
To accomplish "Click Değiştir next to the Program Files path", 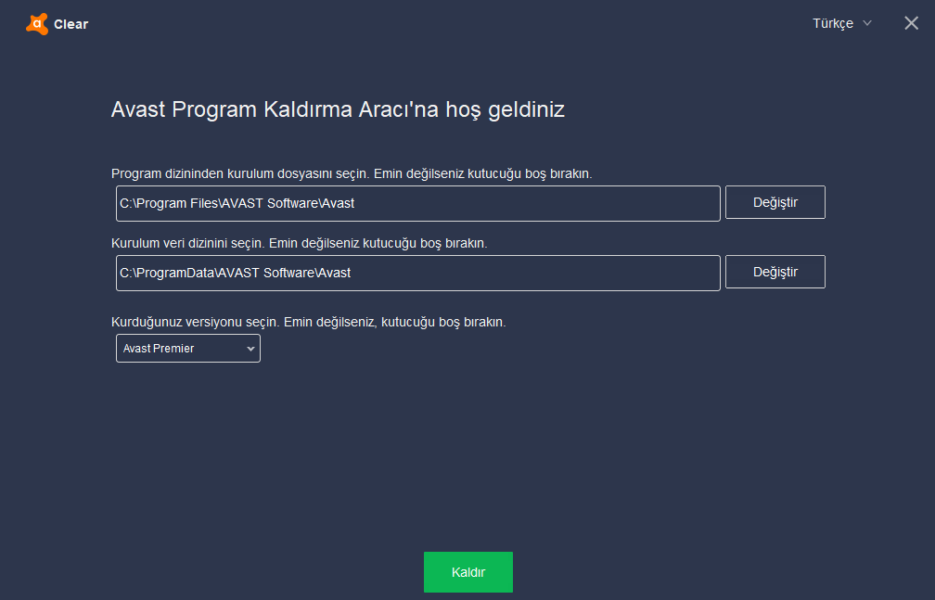I will [775, 202].
